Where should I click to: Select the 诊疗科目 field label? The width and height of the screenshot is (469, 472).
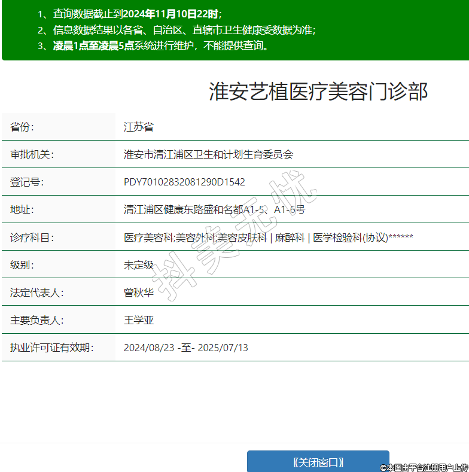[32, 237]
